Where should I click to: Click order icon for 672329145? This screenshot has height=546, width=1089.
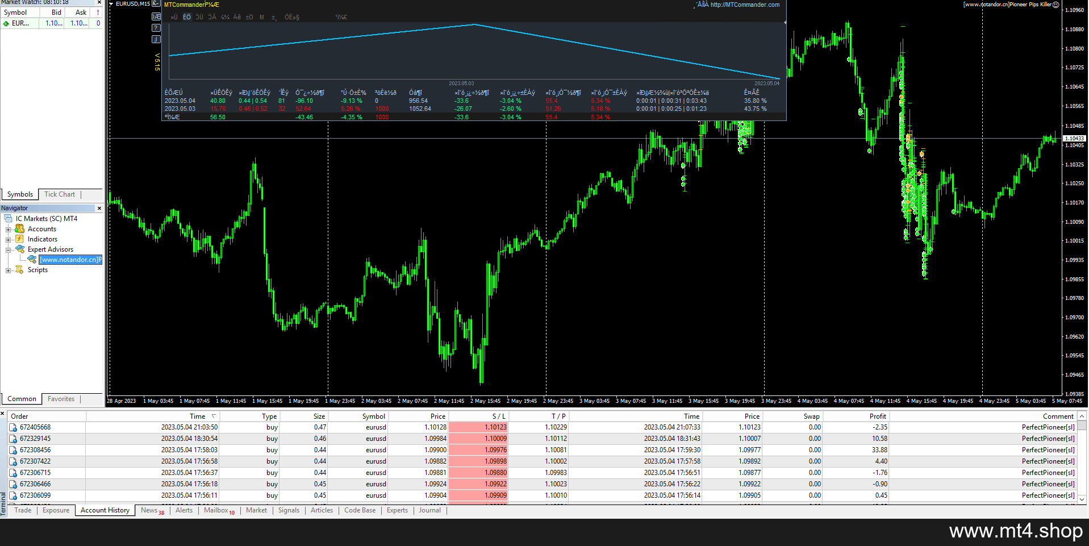(x=14, y=439)
